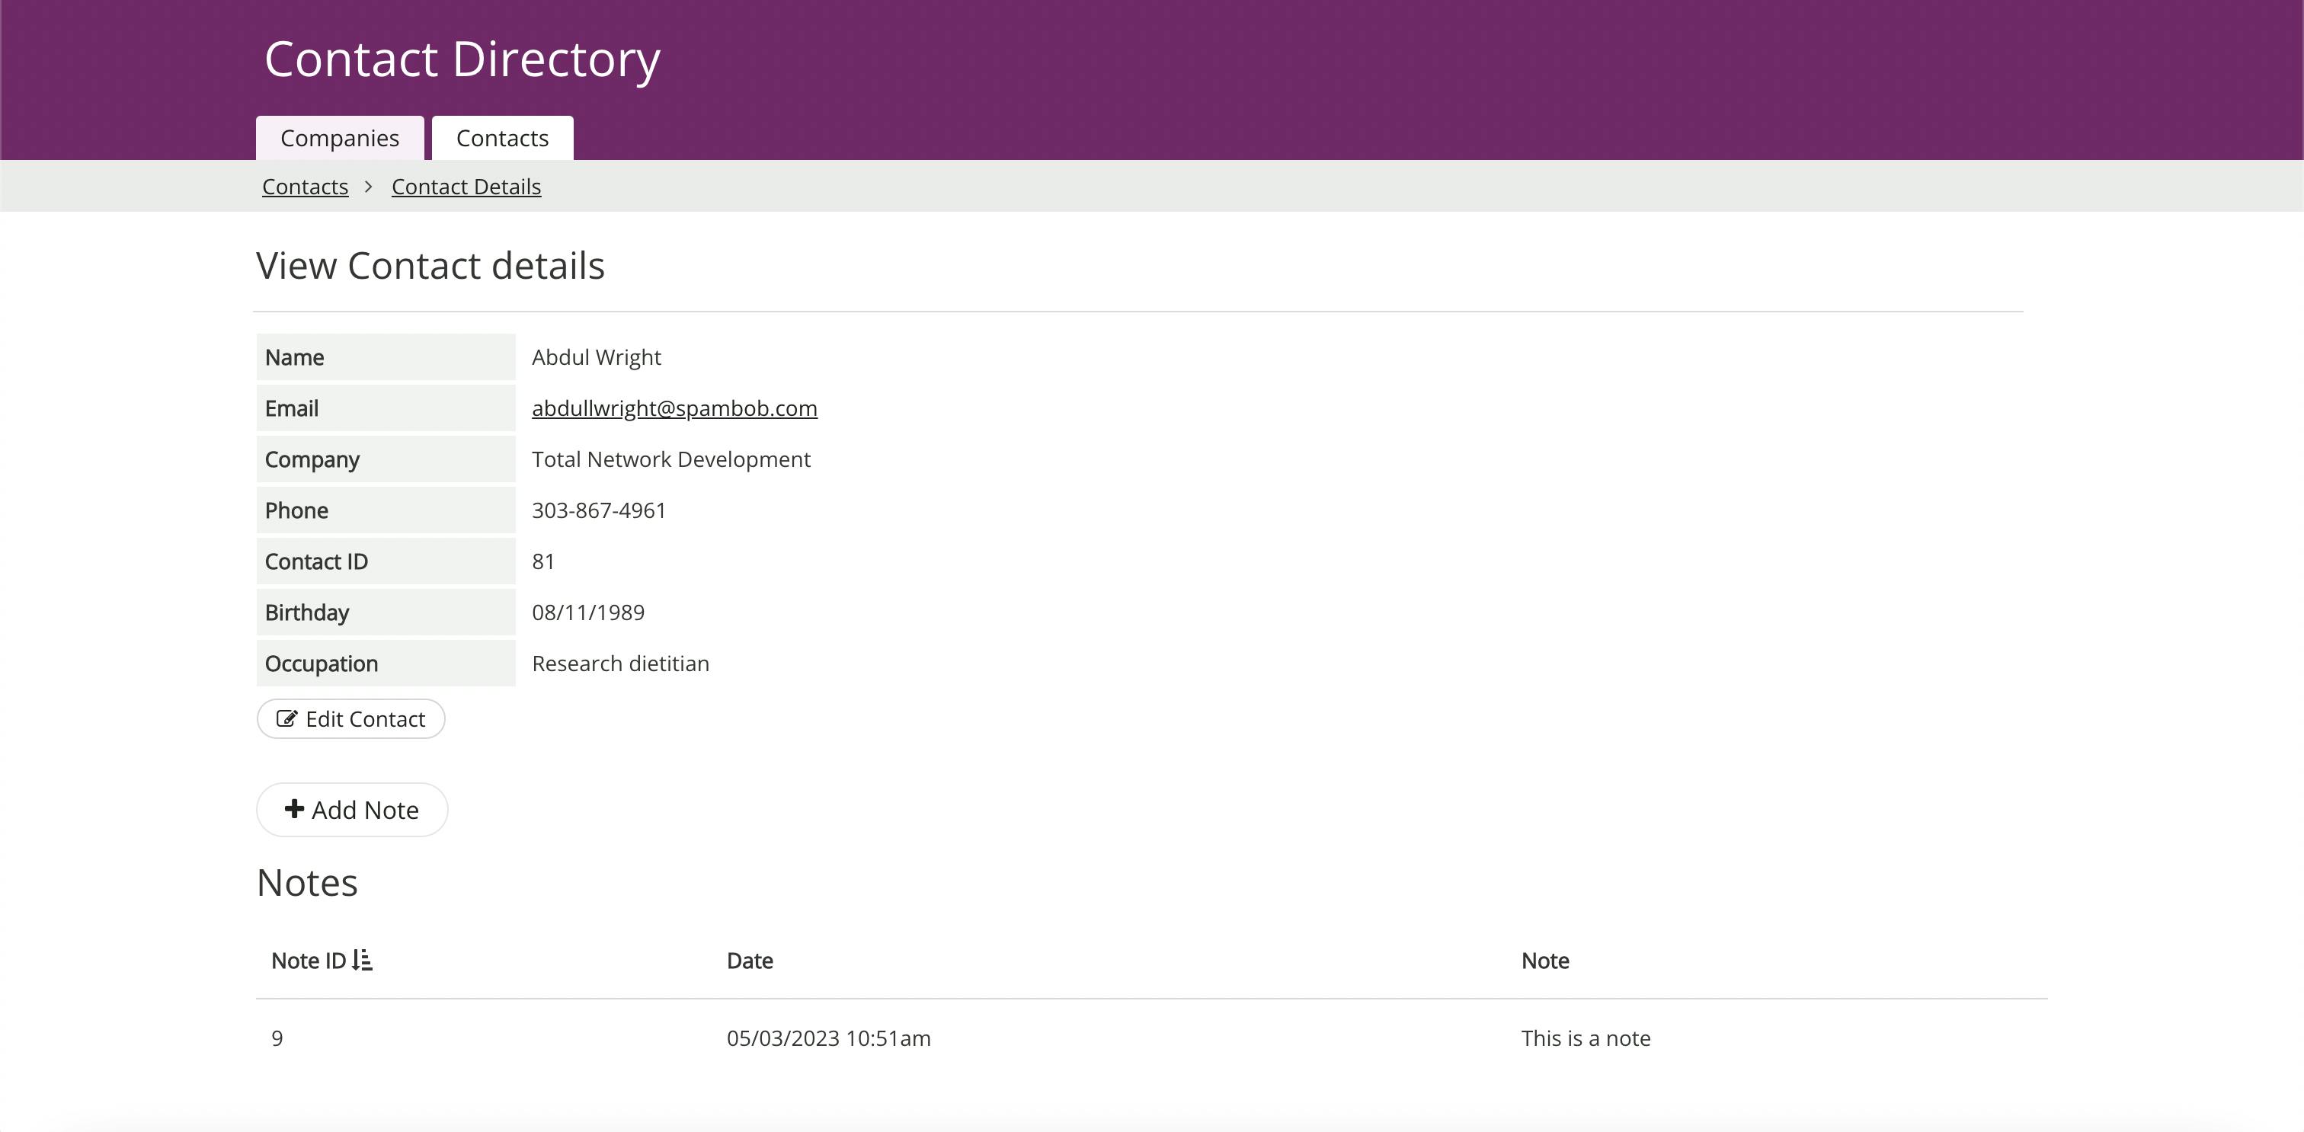Image resolution: width=2304 pixels, height=1132 pixels.
Task: Click the name value Abdul Wright
Action: (x=596, y=357)
